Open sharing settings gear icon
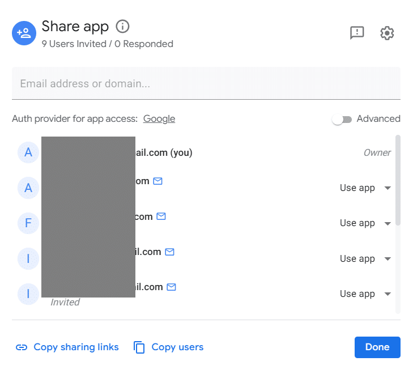The image size is (413, 374). coord(387,33)
